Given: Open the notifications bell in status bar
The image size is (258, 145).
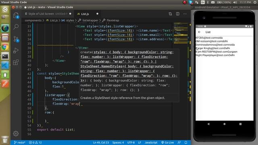Looking at the screenshot, I should tap(186, 143).
